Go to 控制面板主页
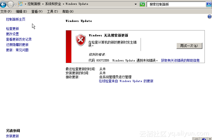Image resolution: width=212 pixels, height=140 pixels. coord(16,19)
